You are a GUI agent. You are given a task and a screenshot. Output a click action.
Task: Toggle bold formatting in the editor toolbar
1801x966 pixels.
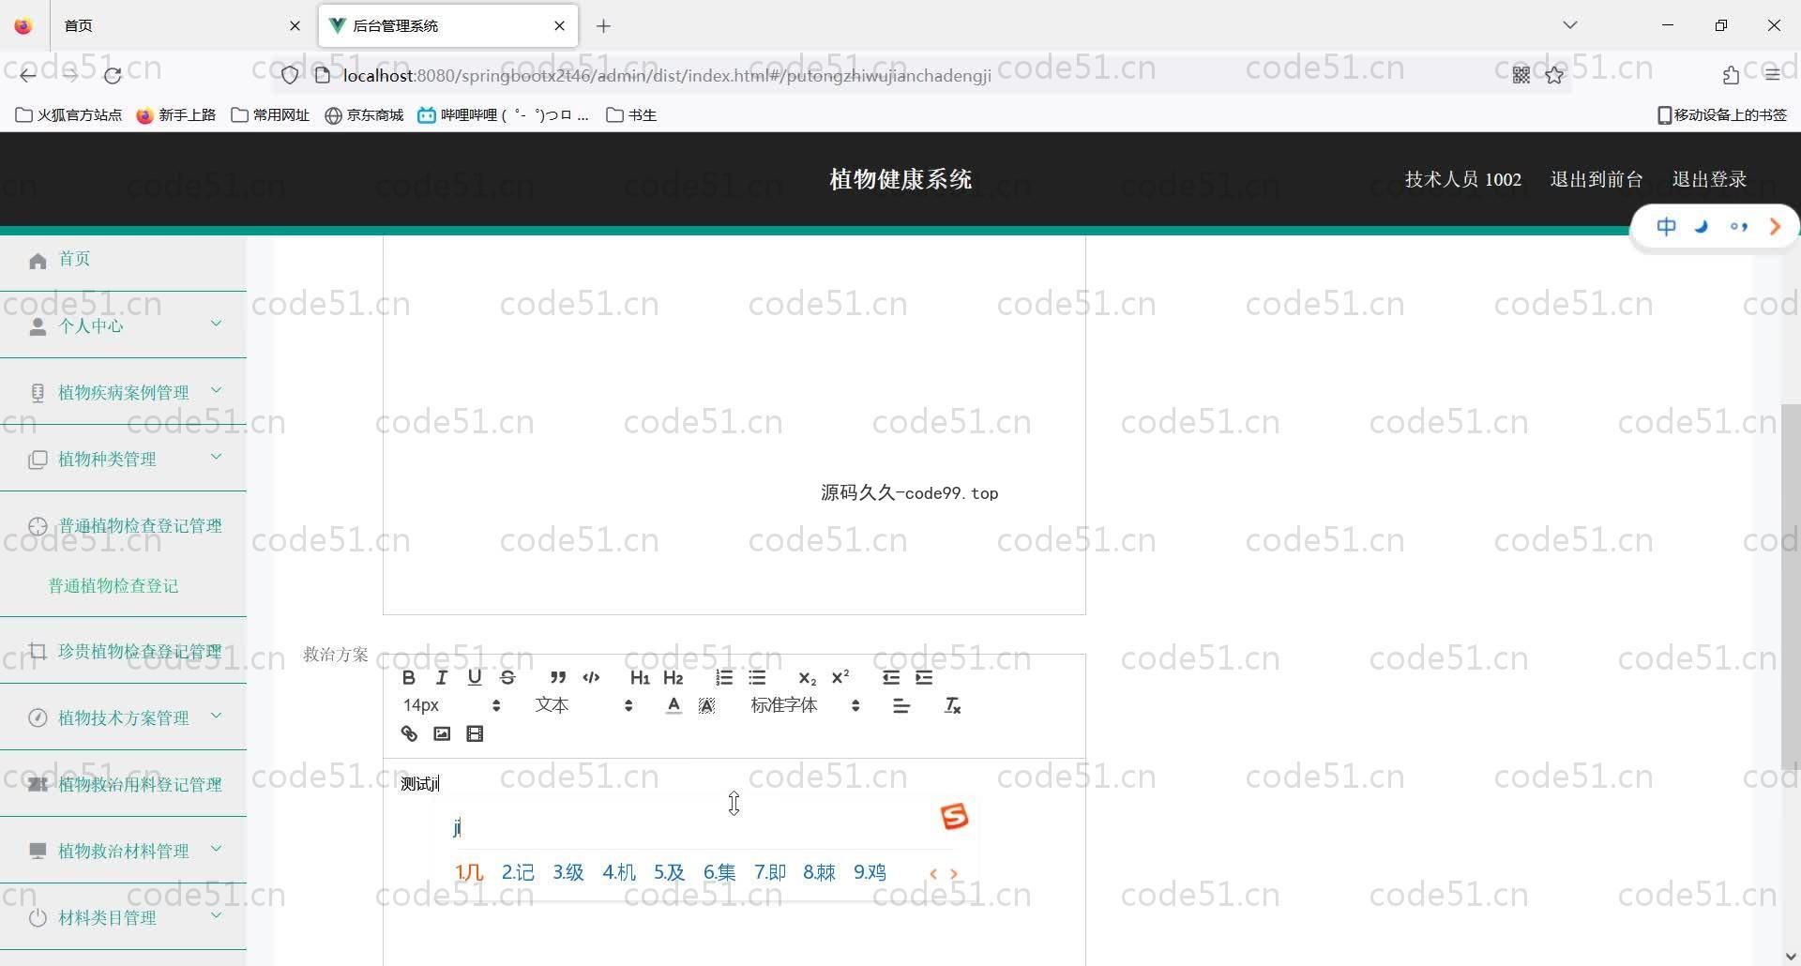point(408,677)
